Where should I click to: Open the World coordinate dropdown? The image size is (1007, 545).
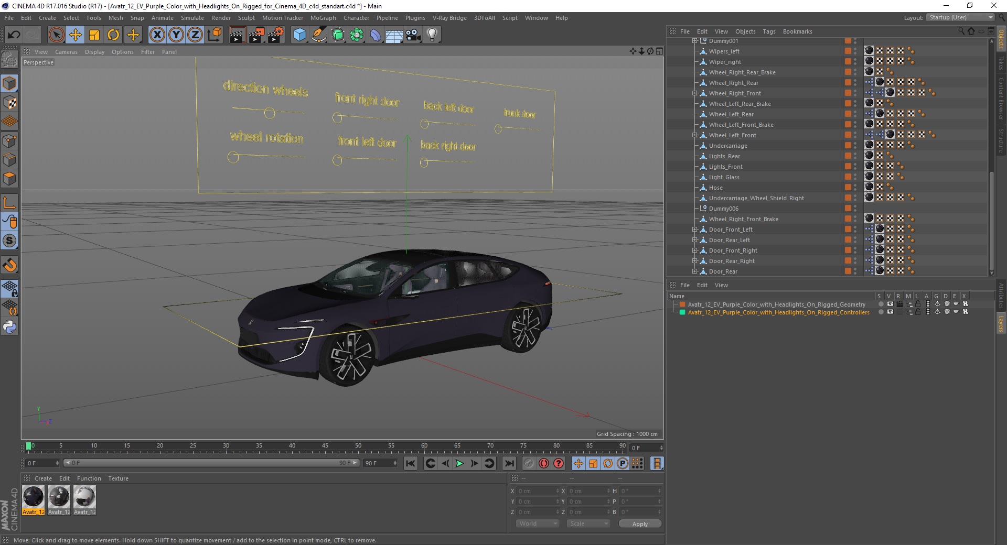click(538, 524)
